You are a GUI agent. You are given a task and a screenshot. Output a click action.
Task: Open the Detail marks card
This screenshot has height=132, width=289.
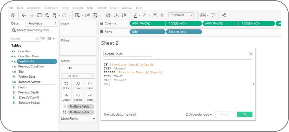tap(66, 97)
